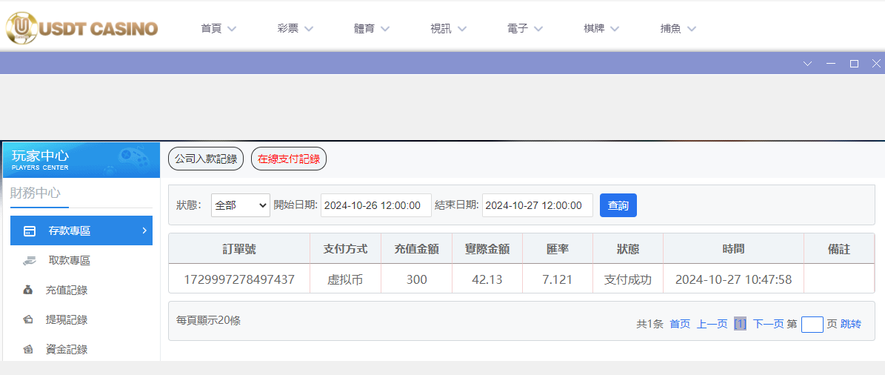Screen dimensions: 885x375
Task: Click the withdrawal area hand icon
Action: click(29, 261)
